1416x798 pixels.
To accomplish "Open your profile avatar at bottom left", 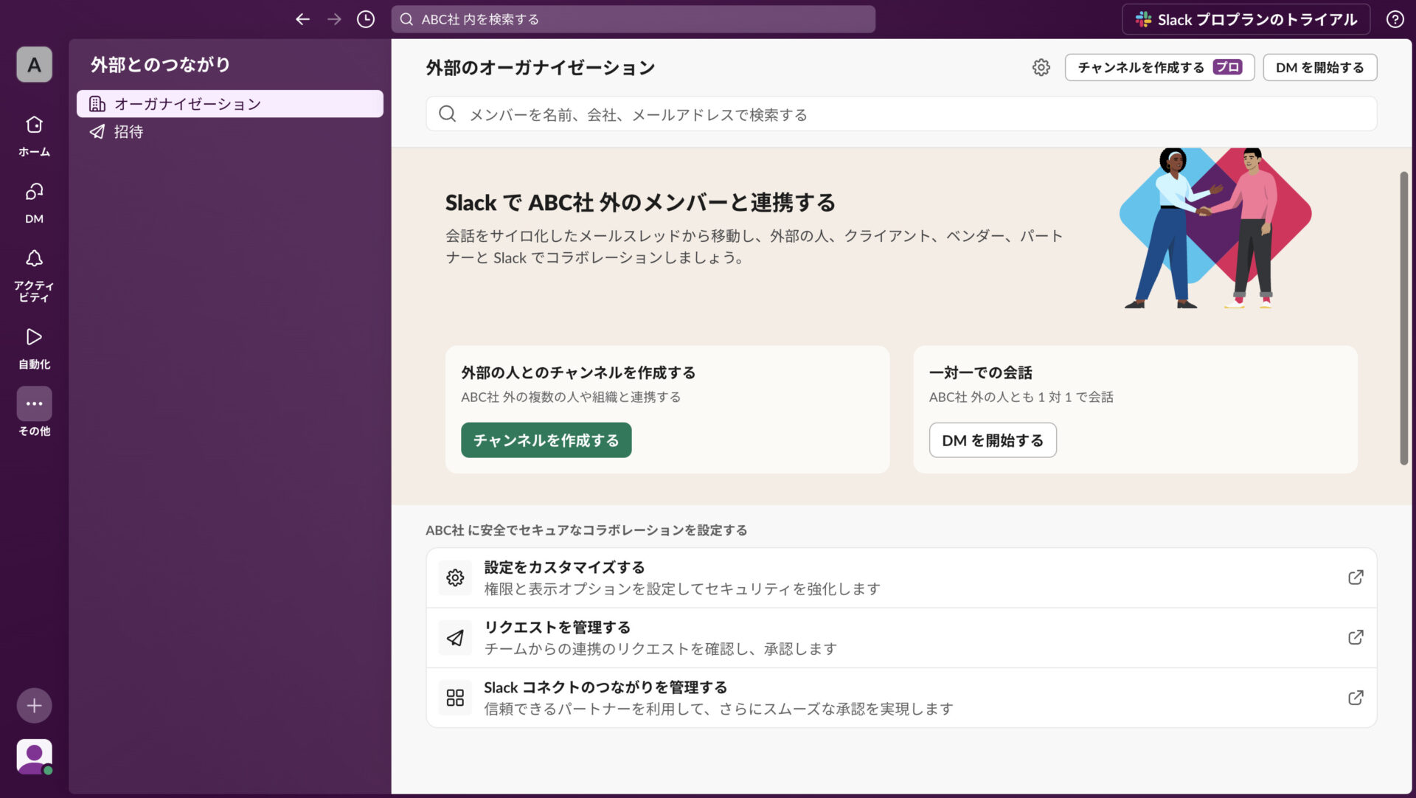I will (x=34, y=756).
